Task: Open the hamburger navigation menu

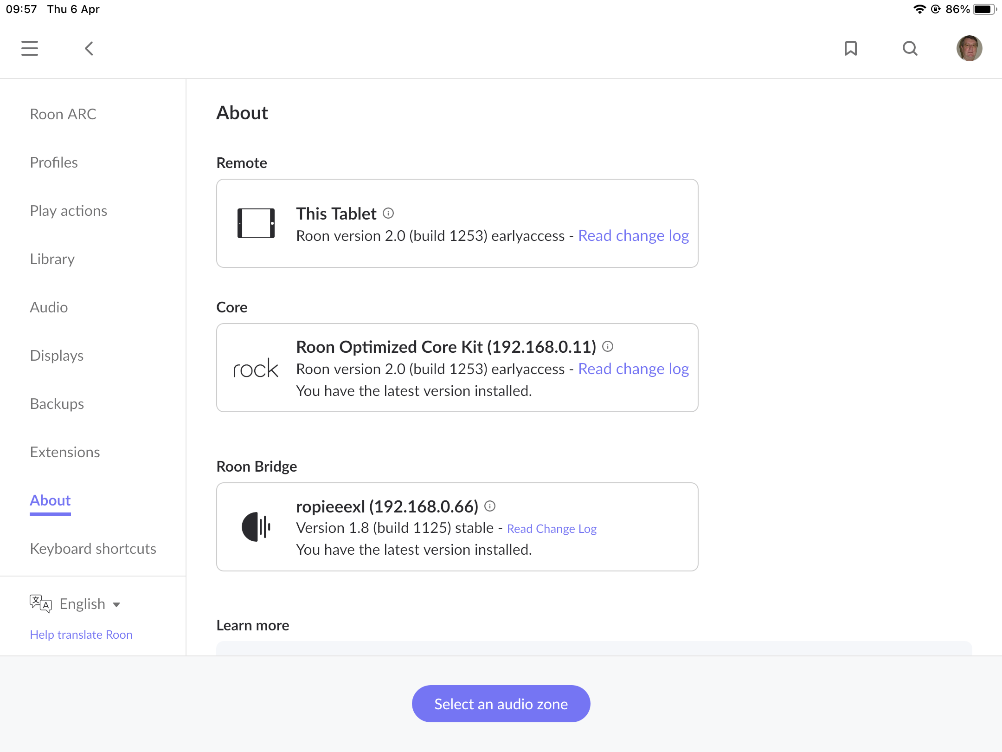Action: pos(30,48)
